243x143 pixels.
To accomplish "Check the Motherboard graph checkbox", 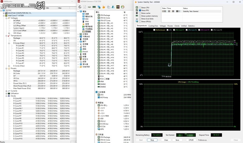I will pyautogui.click(x=154, y=30).
